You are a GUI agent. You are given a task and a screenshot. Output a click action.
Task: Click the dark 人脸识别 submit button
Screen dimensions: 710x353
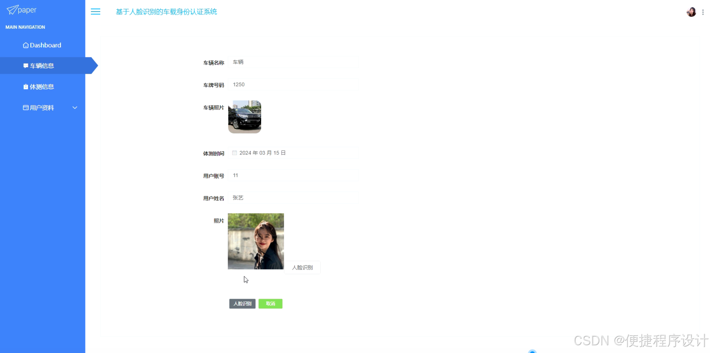point(242,304)
